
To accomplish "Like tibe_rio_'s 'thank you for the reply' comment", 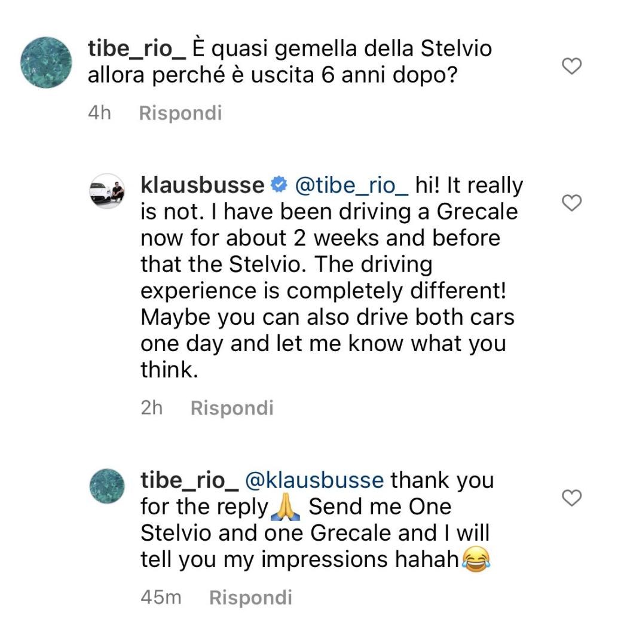I will pyautogui.click(x=573, y=497).
